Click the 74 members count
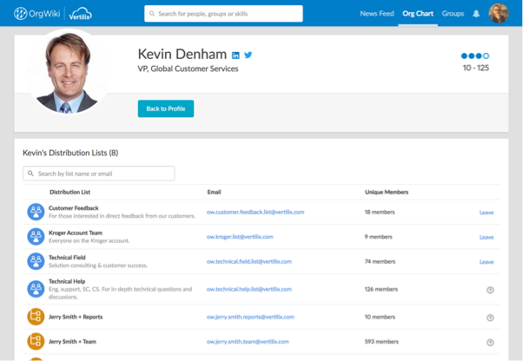 380,261
